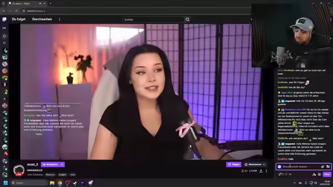The width and height of the screenshot is (333, 187).
Task: Open the Abonnieren star dropdown button
Action: coord(255,164)
